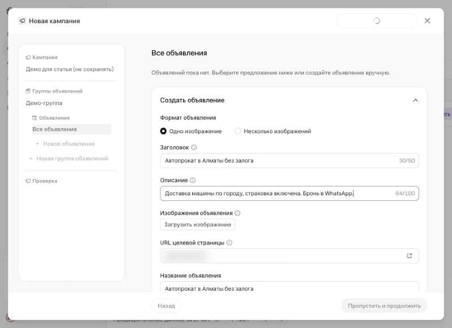Screen dimensions: 452x328
Task: Click the 30/50 character counter
Action: 407,161
